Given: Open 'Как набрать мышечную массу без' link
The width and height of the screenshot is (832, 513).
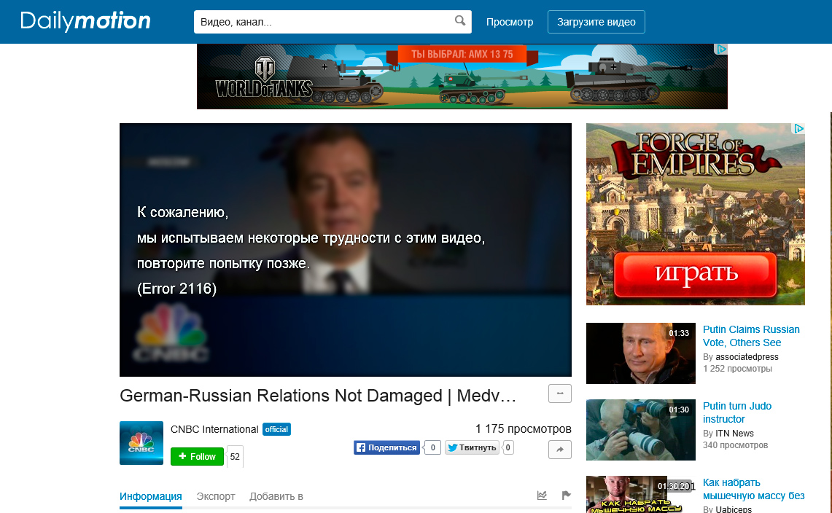Looking at the screenshot, I should click(x=753, y=489).
